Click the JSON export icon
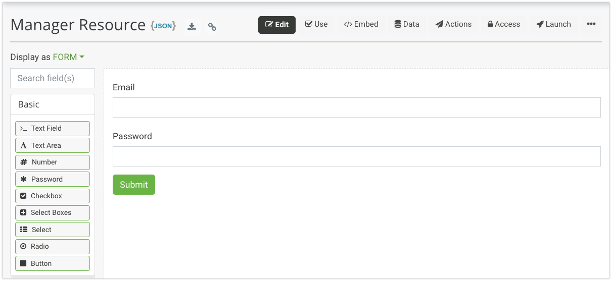This screenshot has width=612, height=281. click(x=163, y=26)
